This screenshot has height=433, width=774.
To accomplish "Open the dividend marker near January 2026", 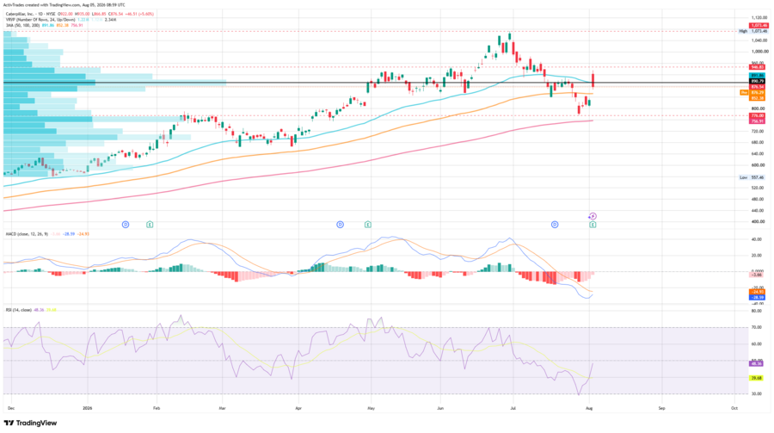I will coord(126,225).
